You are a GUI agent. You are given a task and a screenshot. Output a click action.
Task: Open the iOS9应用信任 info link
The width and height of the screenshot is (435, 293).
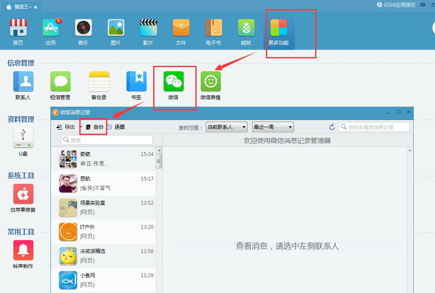click(396, 5)
